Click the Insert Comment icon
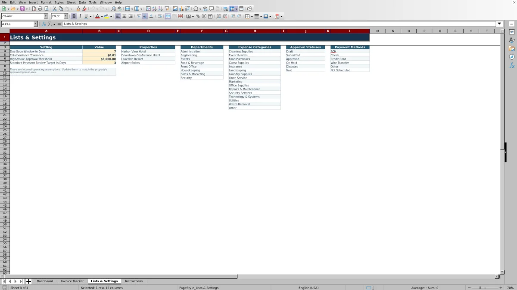The image size is (517, 290). point(212,9)
